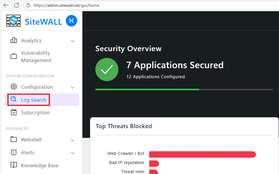
Task: Reload the page in the browser
Action: [x=17, y=5]
